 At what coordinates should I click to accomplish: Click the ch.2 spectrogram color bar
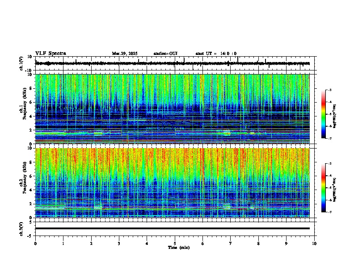coord(323,188)
